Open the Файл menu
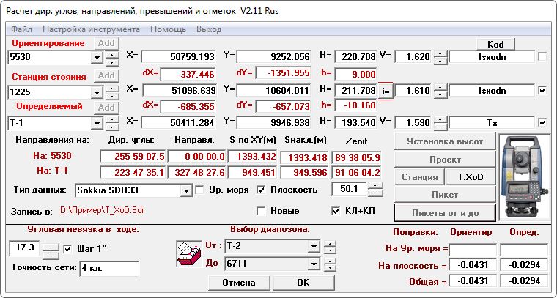This screenshot has width=557, height=298. pos(21,29)
